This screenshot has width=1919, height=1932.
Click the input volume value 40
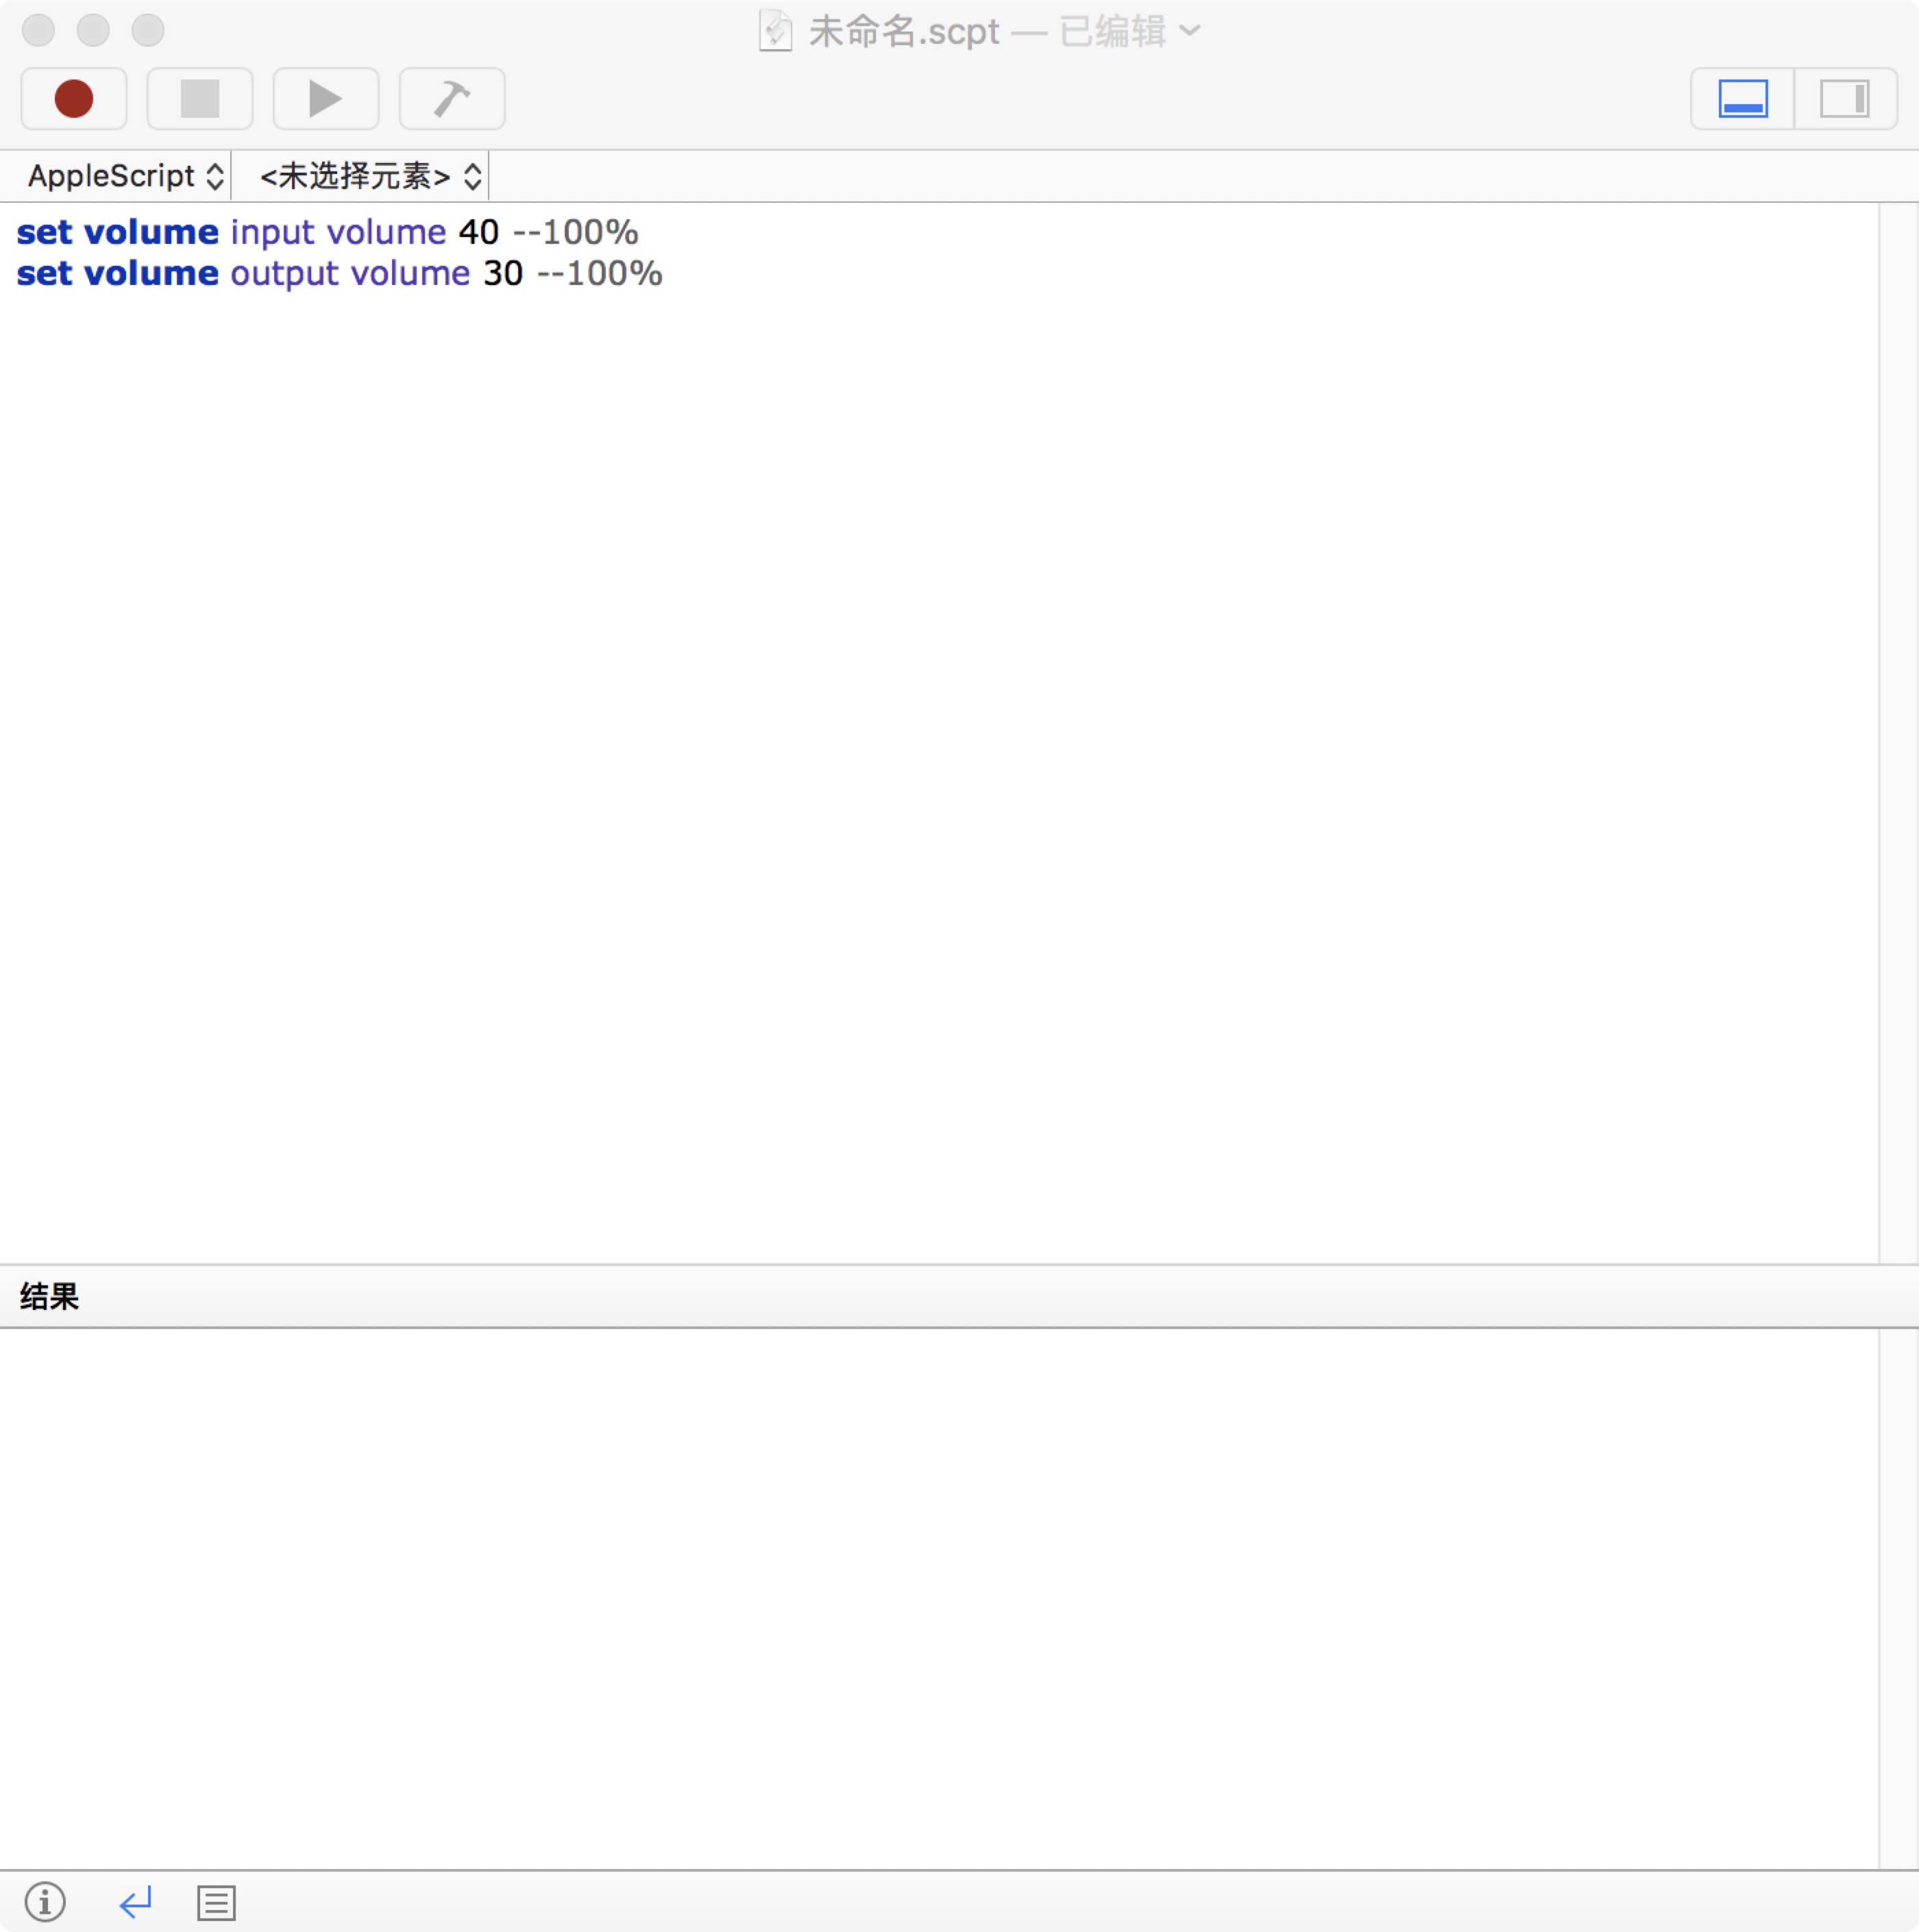click(x=478, y=232)
